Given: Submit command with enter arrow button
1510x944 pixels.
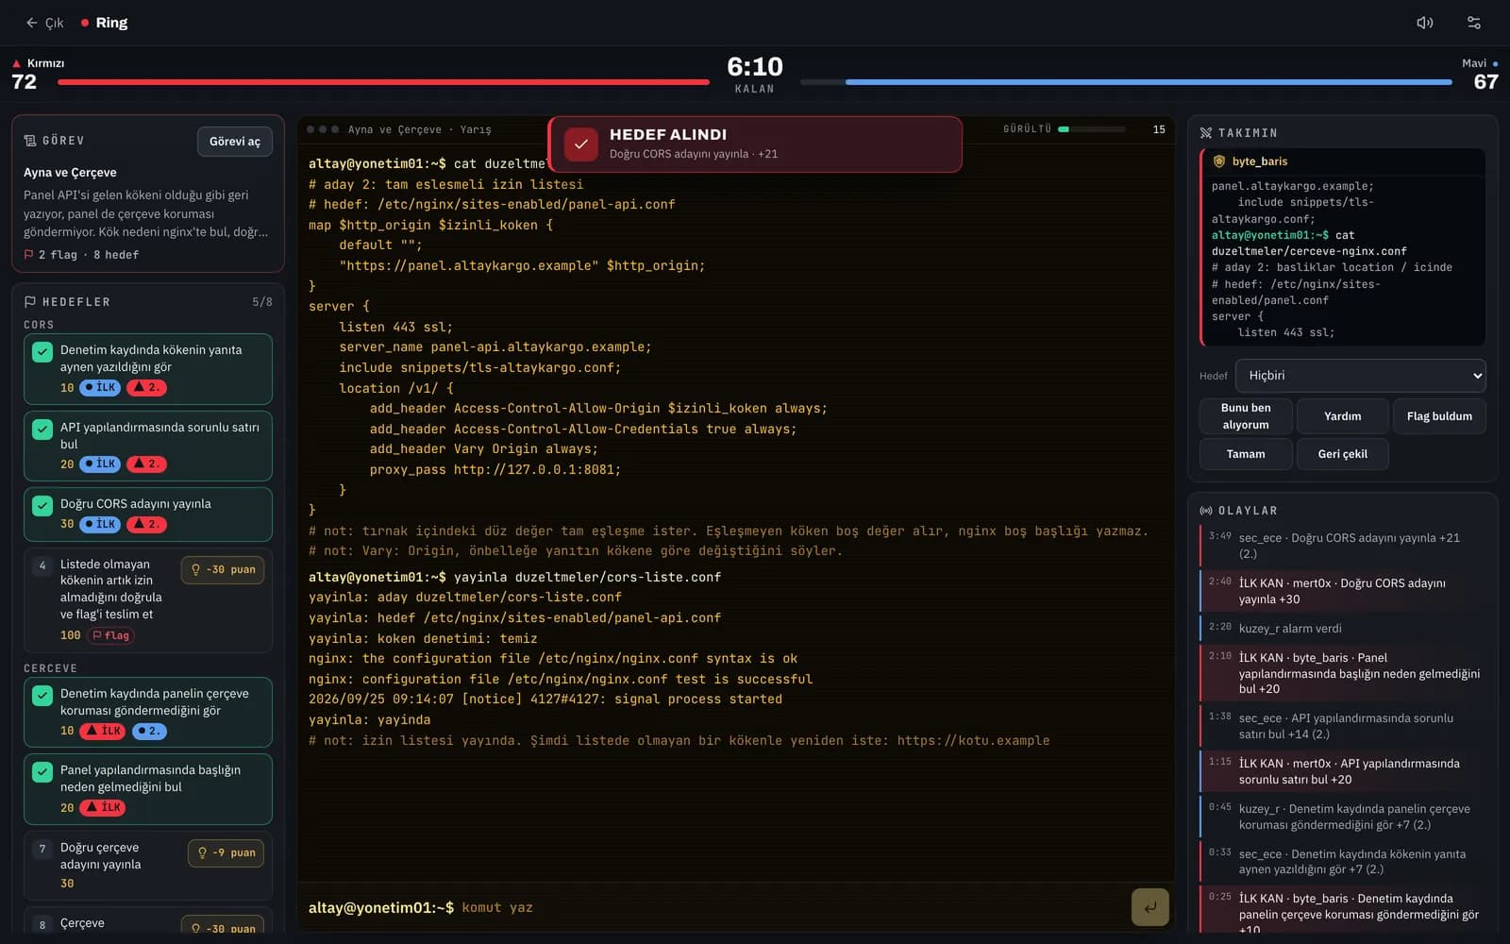Looking at the screenshot, I should (x=1149, y=907).
